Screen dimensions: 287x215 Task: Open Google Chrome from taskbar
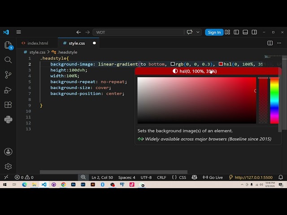pyautogui.click(x=64, y=185)
